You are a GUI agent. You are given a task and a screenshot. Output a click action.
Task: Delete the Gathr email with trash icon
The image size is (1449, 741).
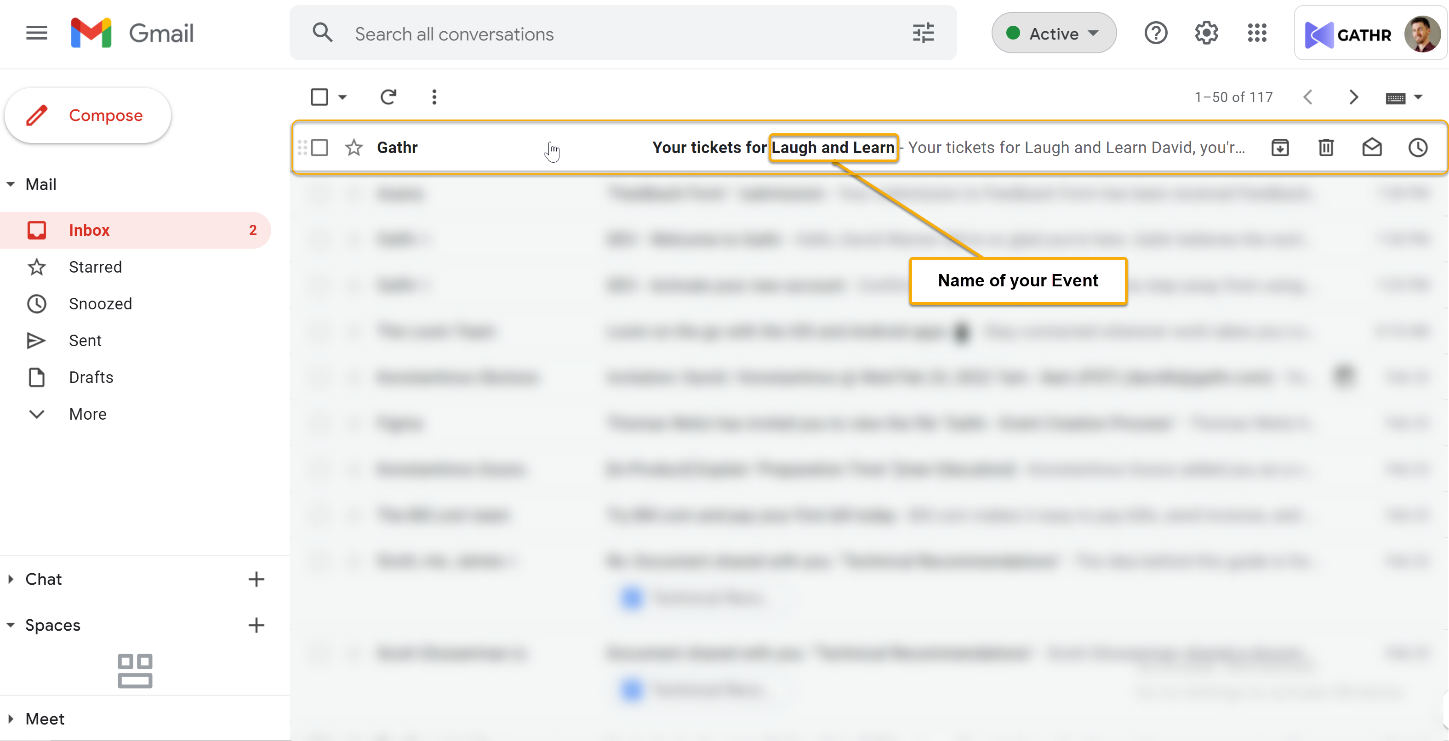1326,148
